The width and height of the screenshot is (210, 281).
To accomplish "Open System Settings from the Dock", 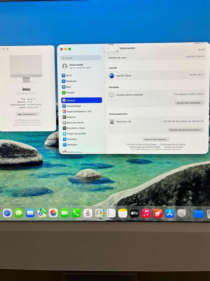I will pos(182,214).
